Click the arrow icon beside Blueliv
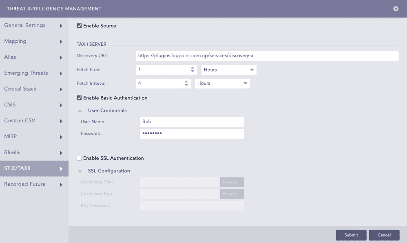Viewport: 407px width, 243px height. click(60, 152)
